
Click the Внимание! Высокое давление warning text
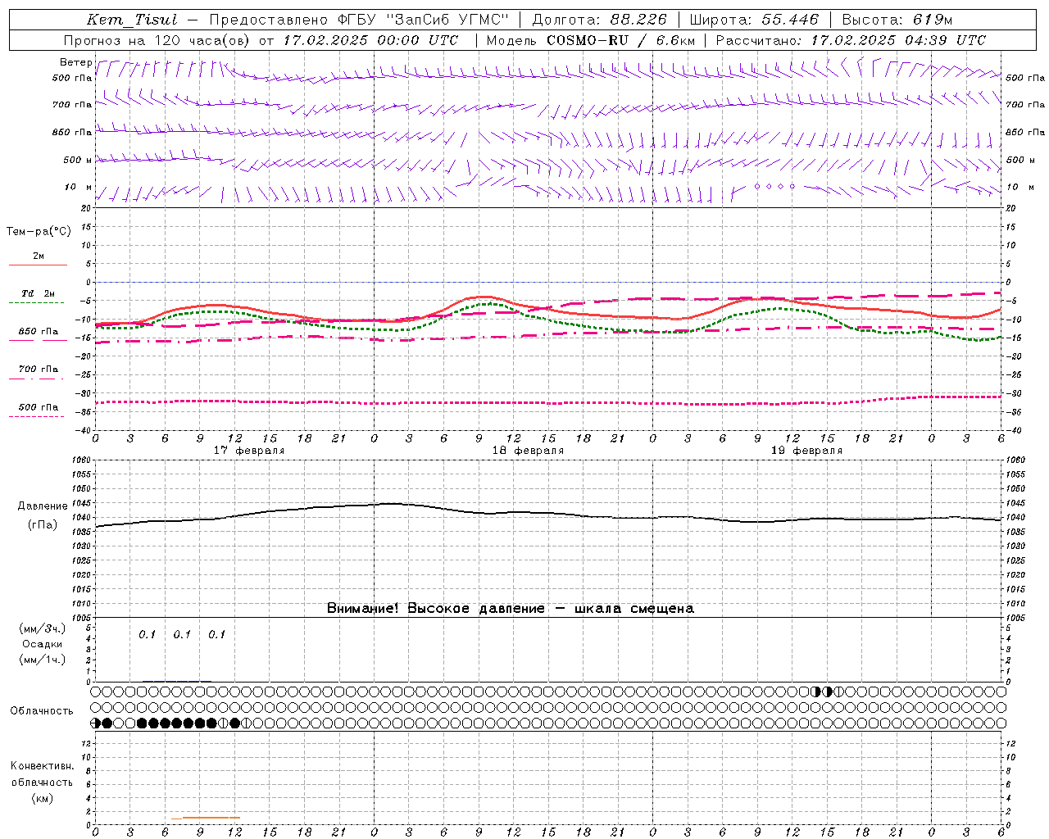tap(511, 609)
